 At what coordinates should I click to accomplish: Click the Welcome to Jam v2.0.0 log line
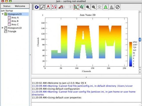(x=59, y=83)
